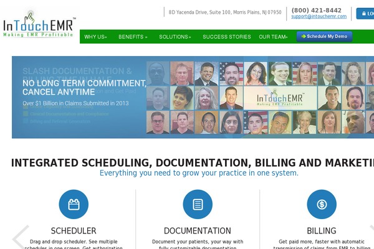Expand the WHY US menu
374x249 pixels.
[x=95, y=37]
